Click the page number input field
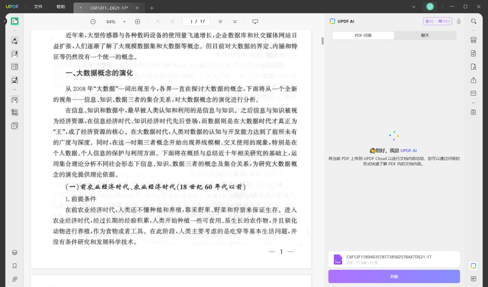The height and width of the screenshot is (287, 488). click(196, 22)
